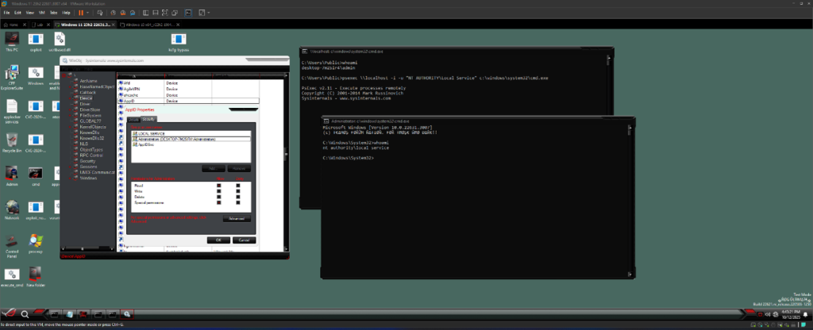Open the VM menu in VMware menu bar

point(41,13)
